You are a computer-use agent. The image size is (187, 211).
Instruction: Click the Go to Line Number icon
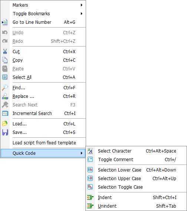(x=5, y=22)
